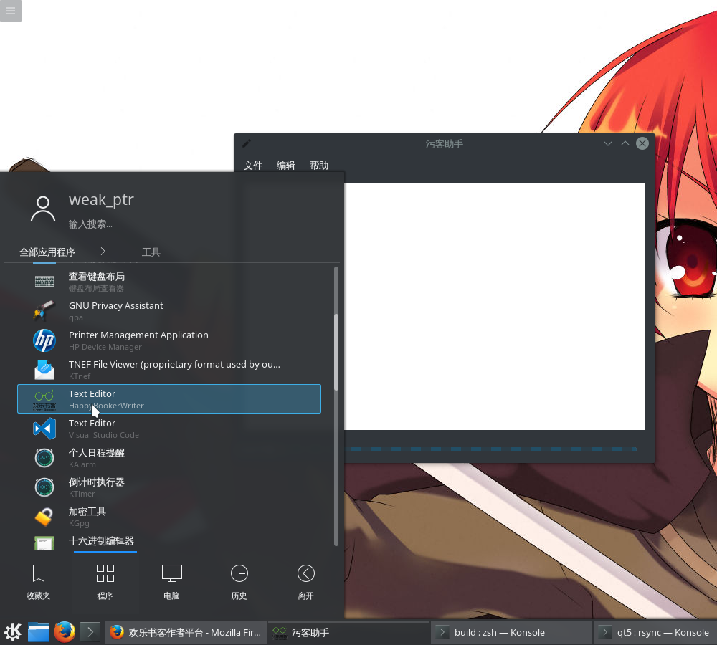Click the 查看键盘布局 keyboard icon
Viewport: 717px width, 645px height.
click(44, 282)
